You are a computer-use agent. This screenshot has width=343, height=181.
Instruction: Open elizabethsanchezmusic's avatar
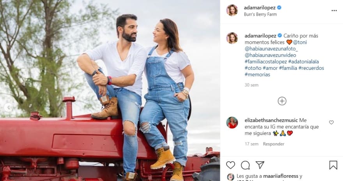[x=232, y=122]
